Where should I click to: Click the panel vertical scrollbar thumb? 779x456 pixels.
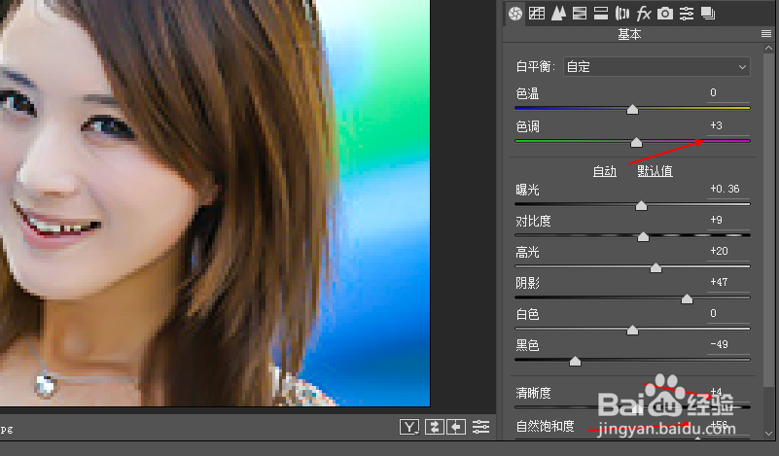(x=768, y=219)
